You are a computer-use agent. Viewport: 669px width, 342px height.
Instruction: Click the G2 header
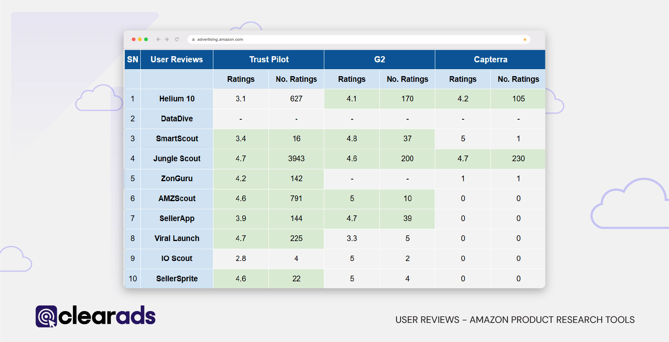point(379,59)
